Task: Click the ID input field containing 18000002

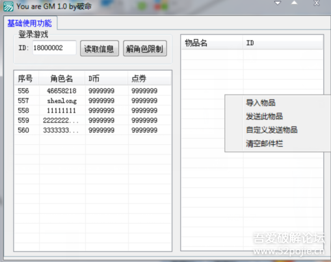Action: pyautogui.click(x=55, y=48)
